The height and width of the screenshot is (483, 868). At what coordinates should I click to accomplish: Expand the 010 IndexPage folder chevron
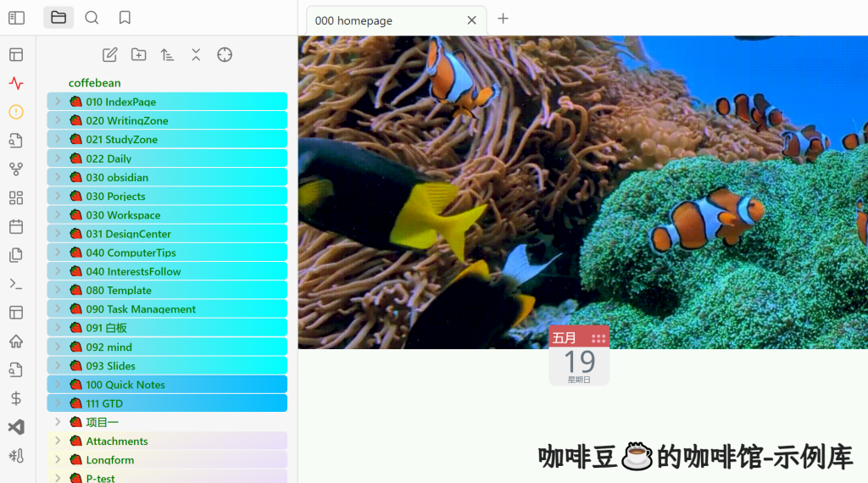point(58,102)
